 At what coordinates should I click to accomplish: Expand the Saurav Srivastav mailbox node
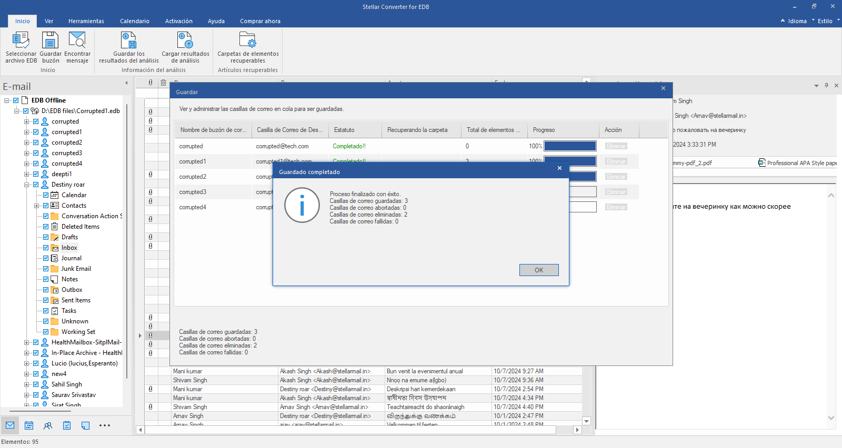27,395
